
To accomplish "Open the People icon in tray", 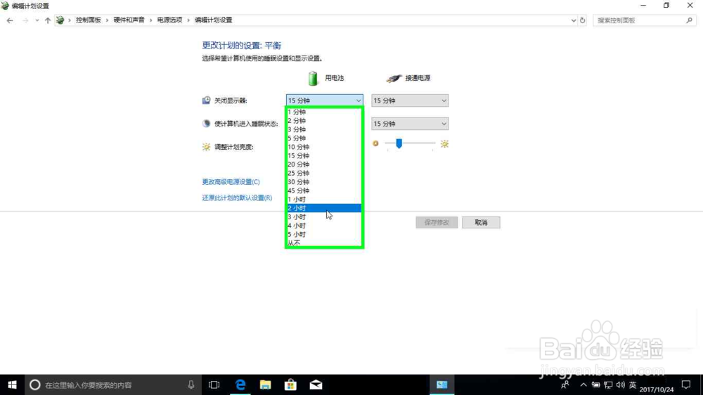I will click(x=565, y=384).
